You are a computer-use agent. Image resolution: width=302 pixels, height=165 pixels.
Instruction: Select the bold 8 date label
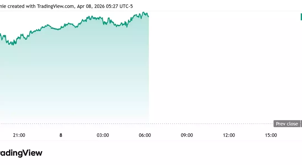61,135
